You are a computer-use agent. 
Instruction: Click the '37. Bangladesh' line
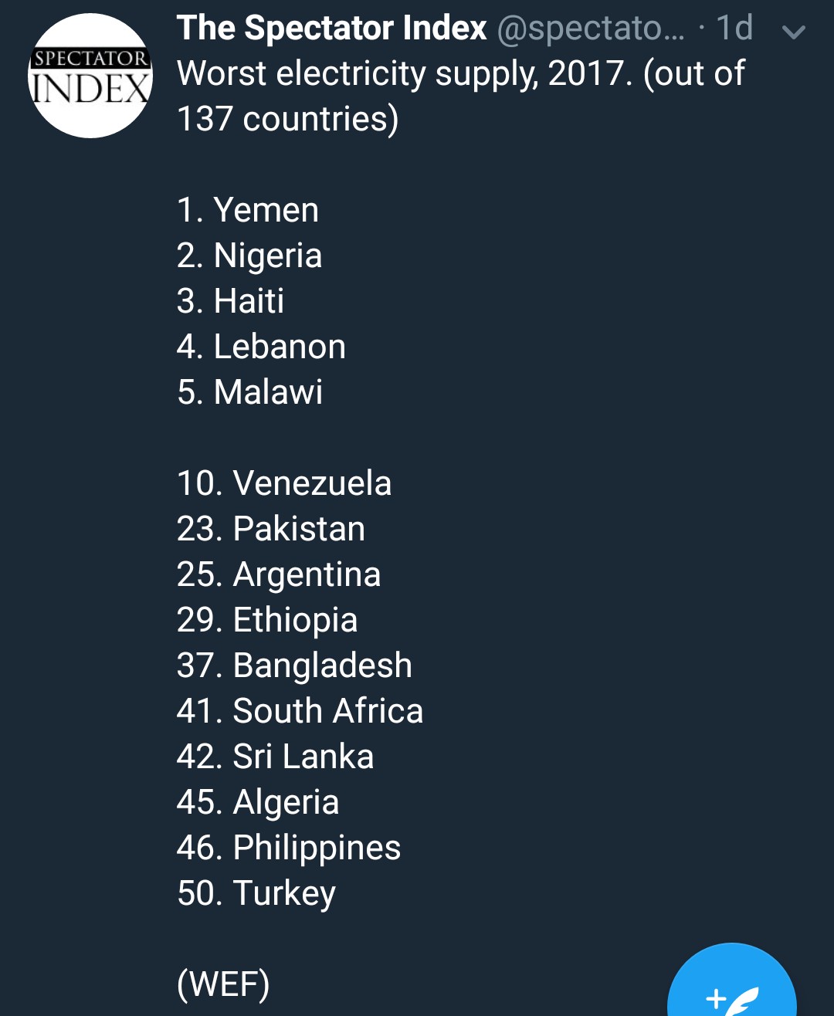tap(294, 665)
